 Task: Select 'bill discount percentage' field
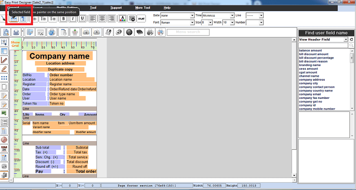point(316,58)
